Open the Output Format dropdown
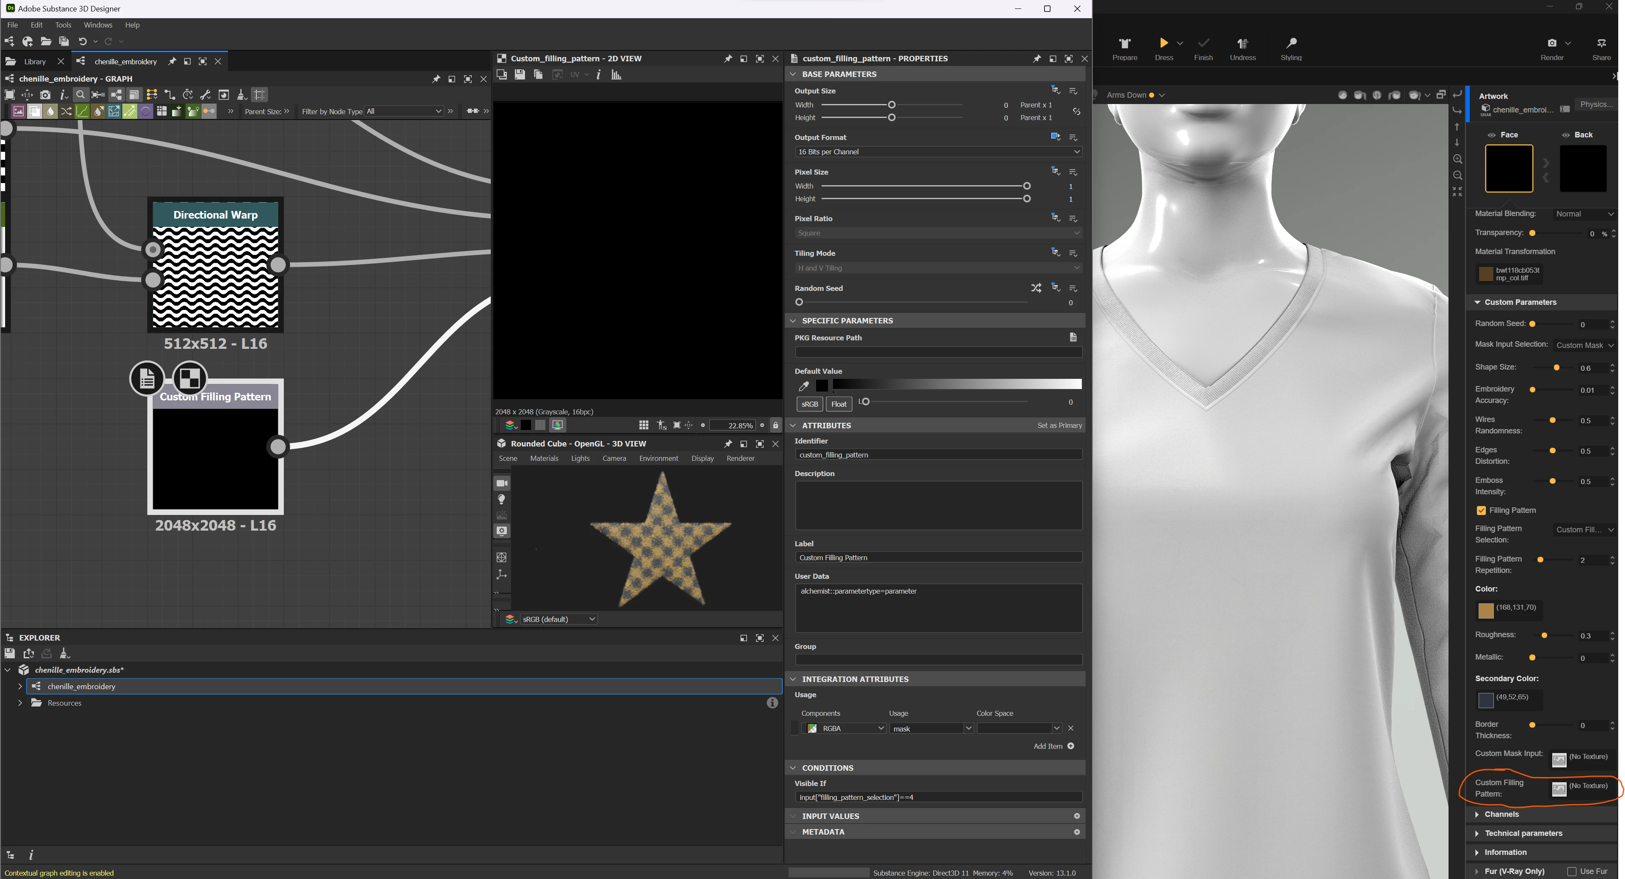Screen dimensions: 1625x879 click(938, 152)
